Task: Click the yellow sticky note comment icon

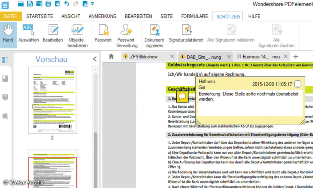Action: (x=182, y=97)
